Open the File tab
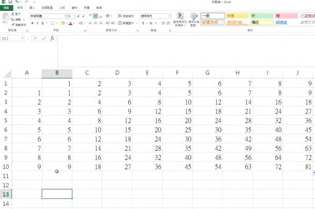 pyautogui.click(x=6, y=8)
